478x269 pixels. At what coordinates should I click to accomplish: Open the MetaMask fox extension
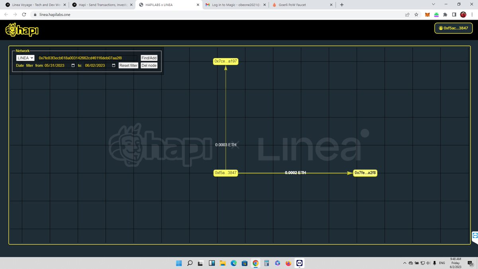[x=427, y=14]
